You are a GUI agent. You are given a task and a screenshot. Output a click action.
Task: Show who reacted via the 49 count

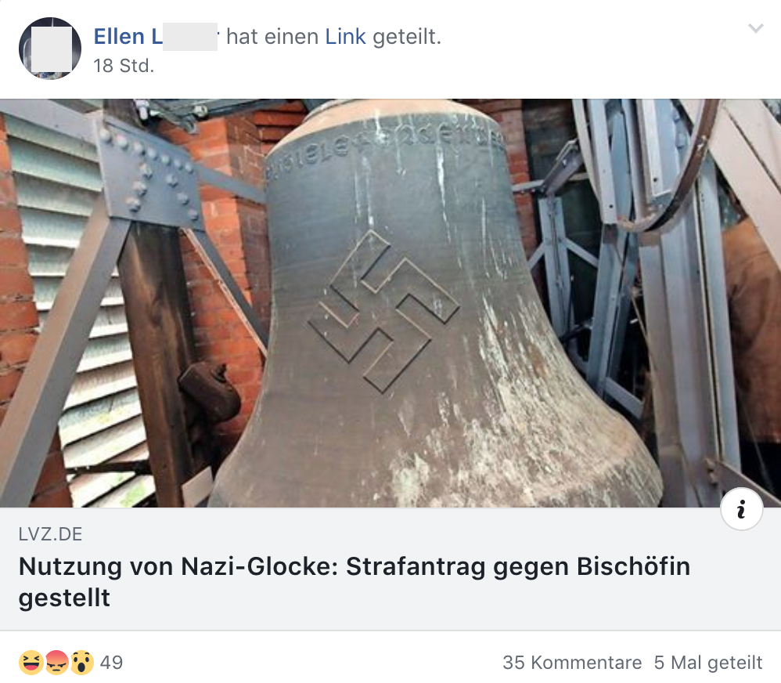click(111, 663)
